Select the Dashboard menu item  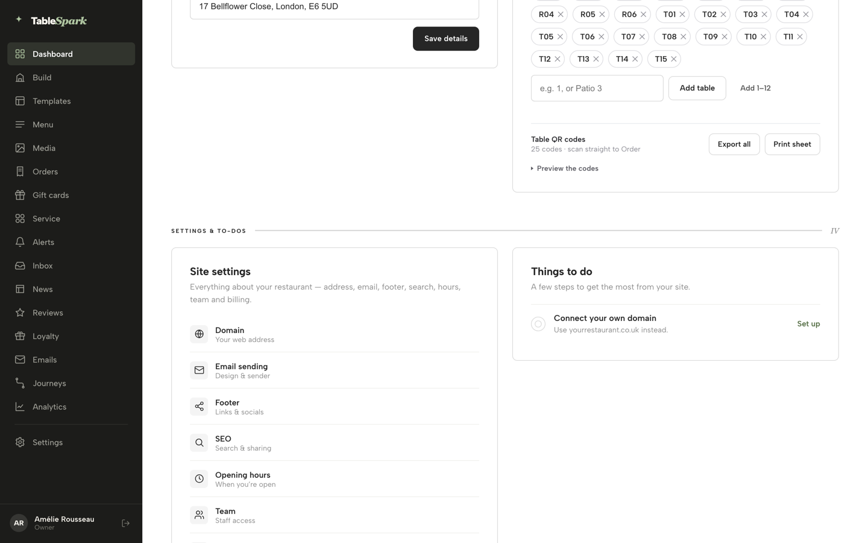tap(71, 54)
